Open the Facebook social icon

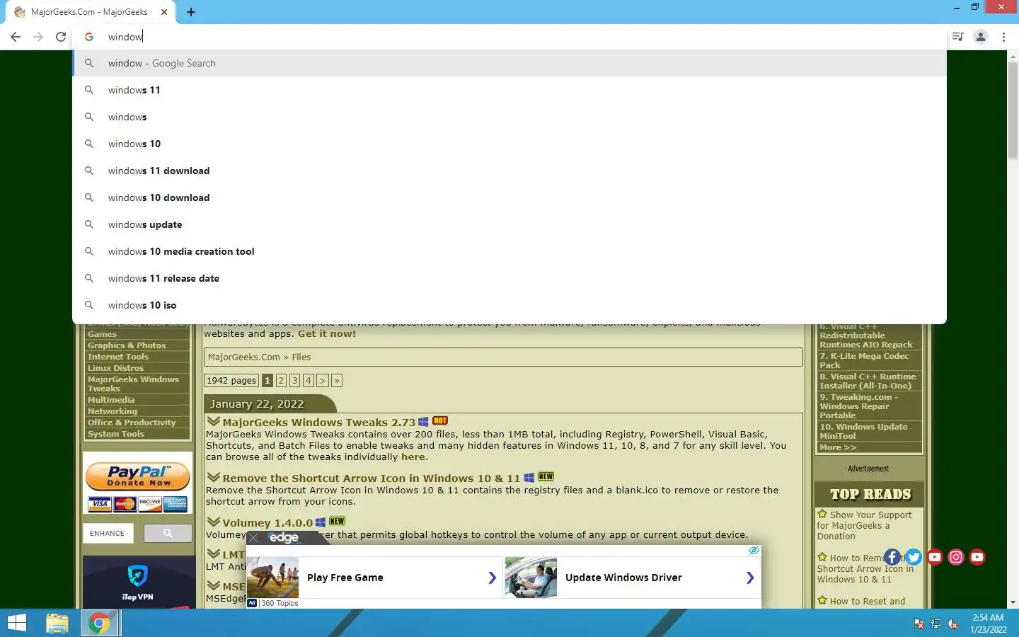[x=892, y=557]
